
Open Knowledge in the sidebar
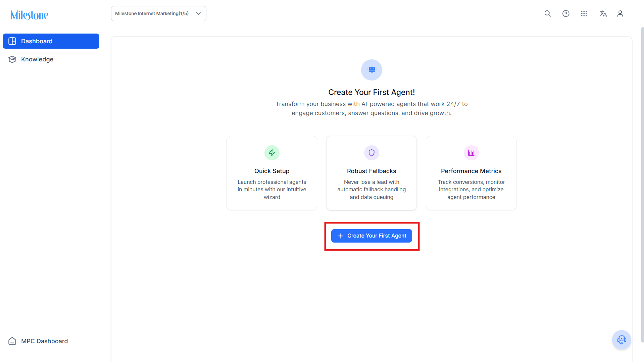point(51,59)
